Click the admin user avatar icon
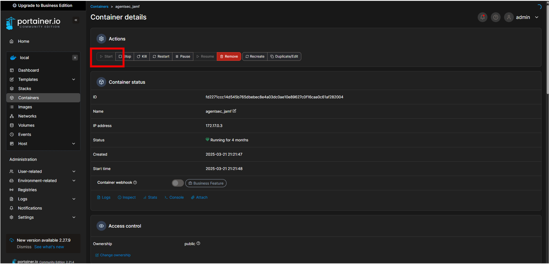Image resolution: width=549 pixels, height=264 pixels. click(509, 17)
